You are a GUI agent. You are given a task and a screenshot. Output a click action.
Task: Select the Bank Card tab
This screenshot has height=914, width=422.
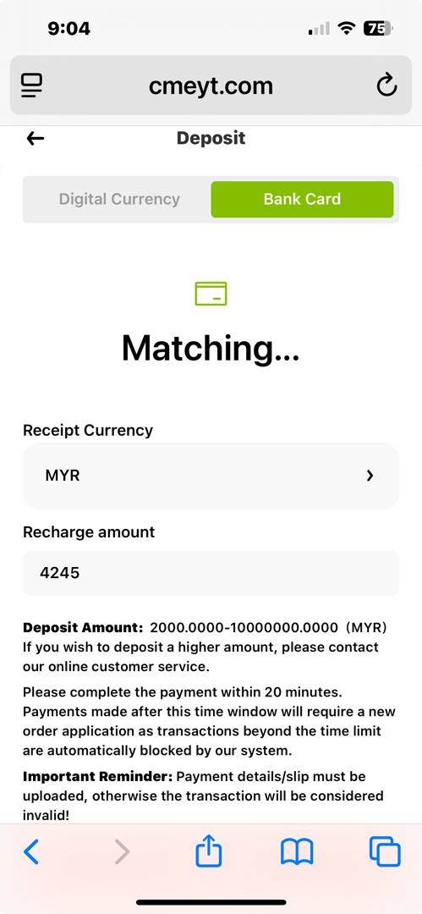point(302,200)
